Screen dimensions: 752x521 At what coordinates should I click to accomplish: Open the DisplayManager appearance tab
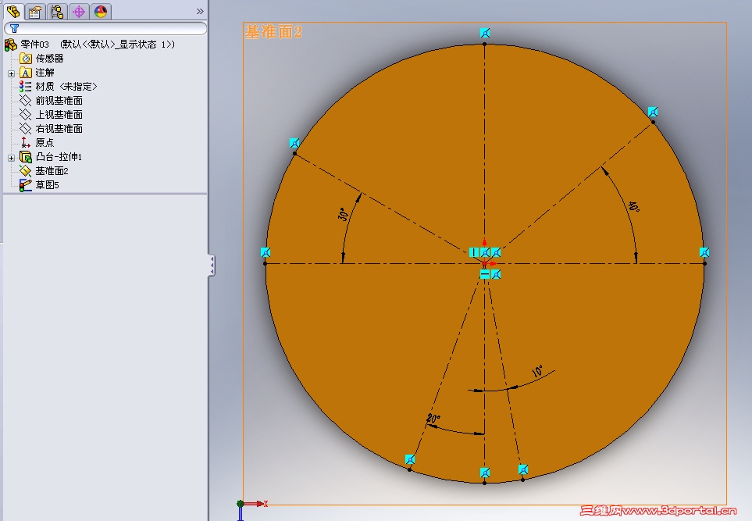click(101, 12)
